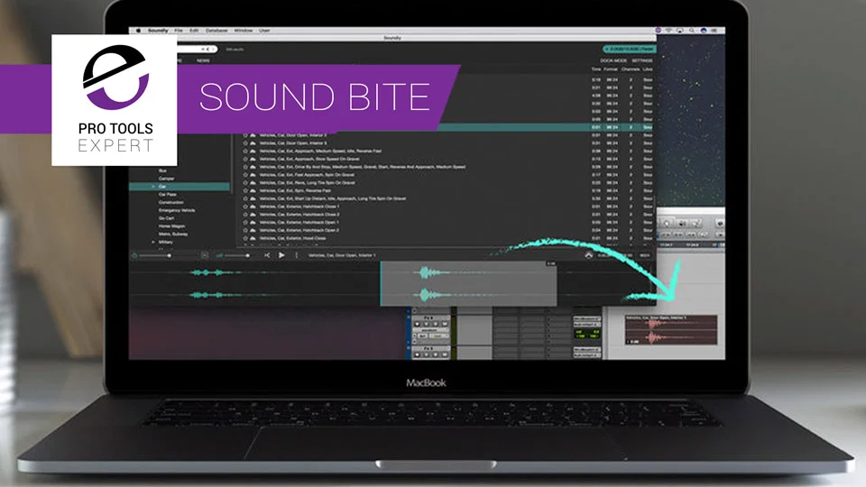Click the audio clip in Pro Tools timeline
Viewport: 866px width, 487px height.
pyautogui.click(x=671, y=330)
